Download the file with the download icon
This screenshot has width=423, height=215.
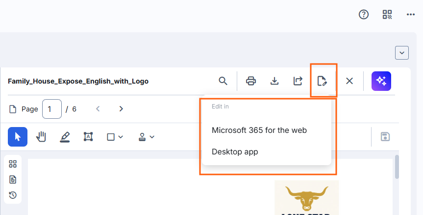pos(274,81)
